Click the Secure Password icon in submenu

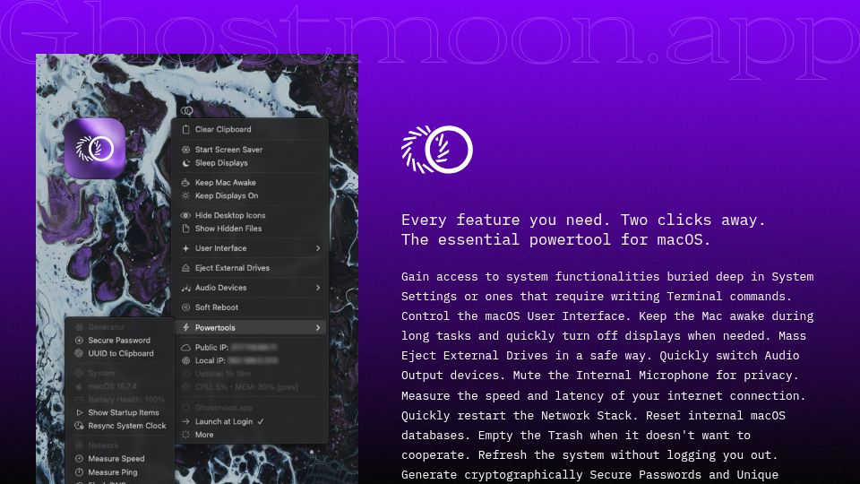[79, 341]
